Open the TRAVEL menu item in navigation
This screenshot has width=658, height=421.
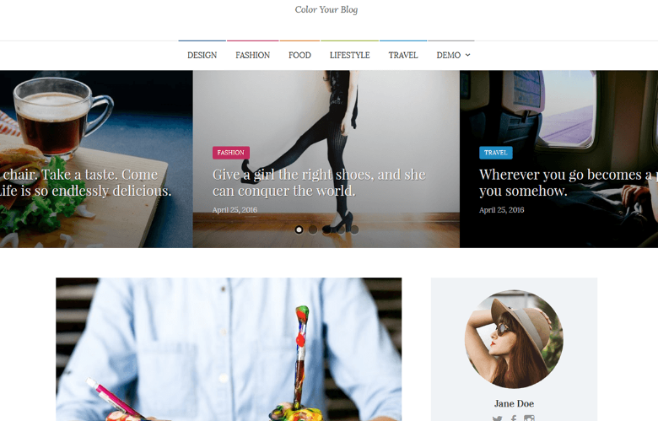403,55
